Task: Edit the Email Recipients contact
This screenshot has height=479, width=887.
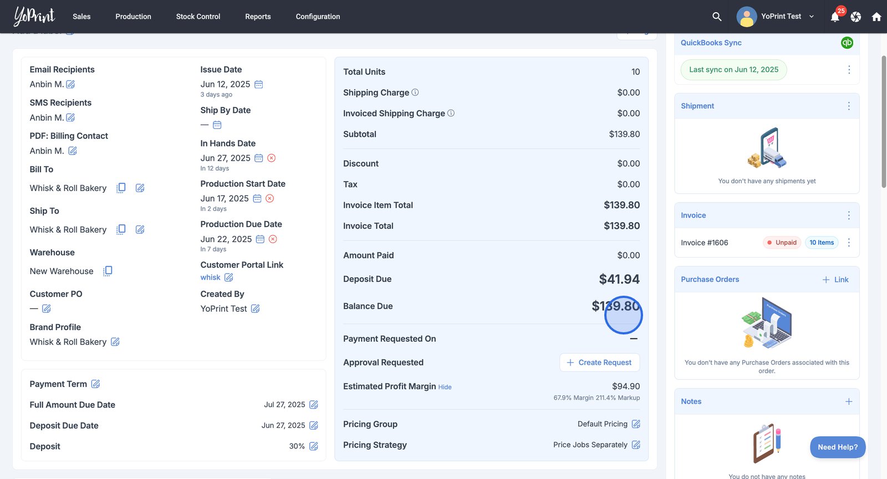Action: coord(70,84)
